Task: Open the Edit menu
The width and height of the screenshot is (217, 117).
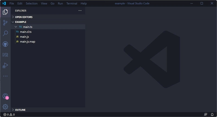Action: click(x=20, y=4)
